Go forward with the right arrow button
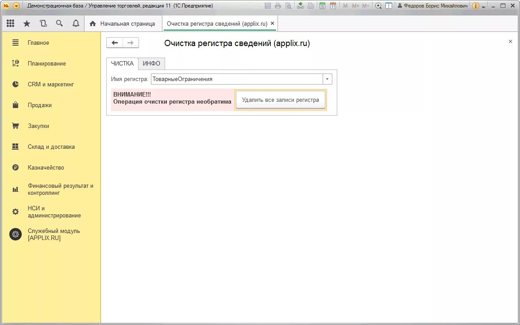 tap(131, 43)
